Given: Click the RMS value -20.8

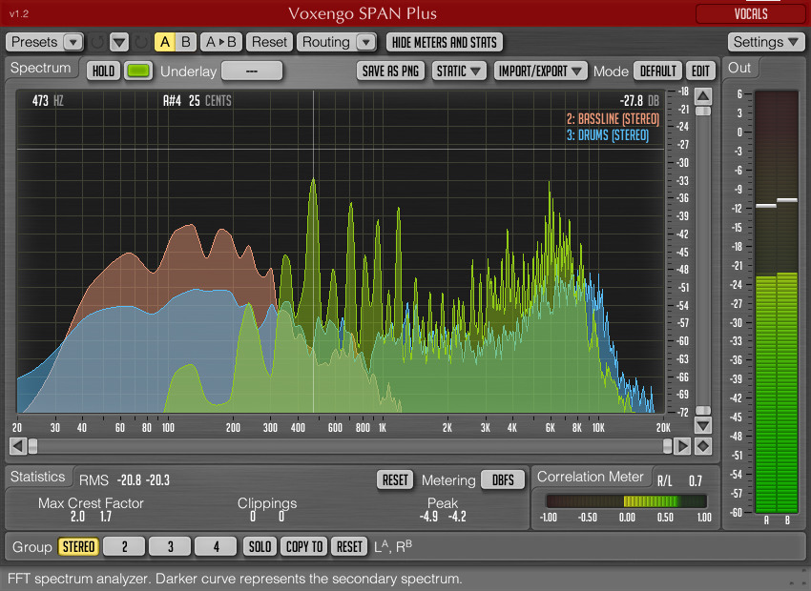Looking at the screenshot, I should 130,480.
